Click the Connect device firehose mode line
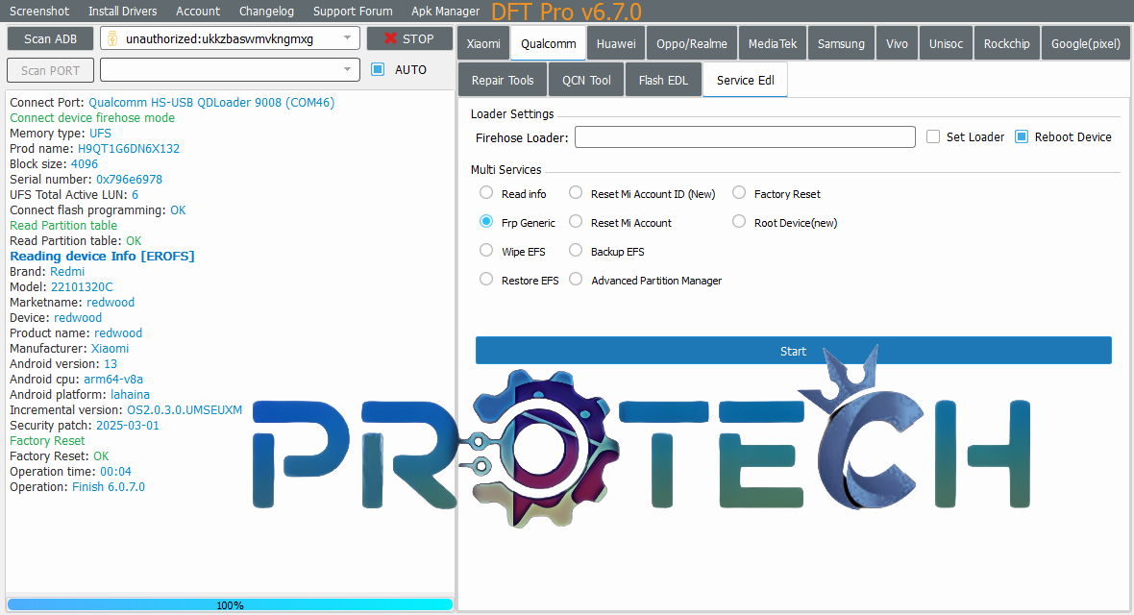This screenshot has width=1134, height=615. (x=92, y=117)
